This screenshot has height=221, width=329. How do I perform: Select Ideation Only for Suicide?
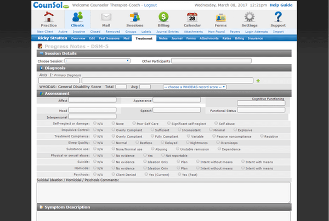pyautogui.click(x=145, y=161)
